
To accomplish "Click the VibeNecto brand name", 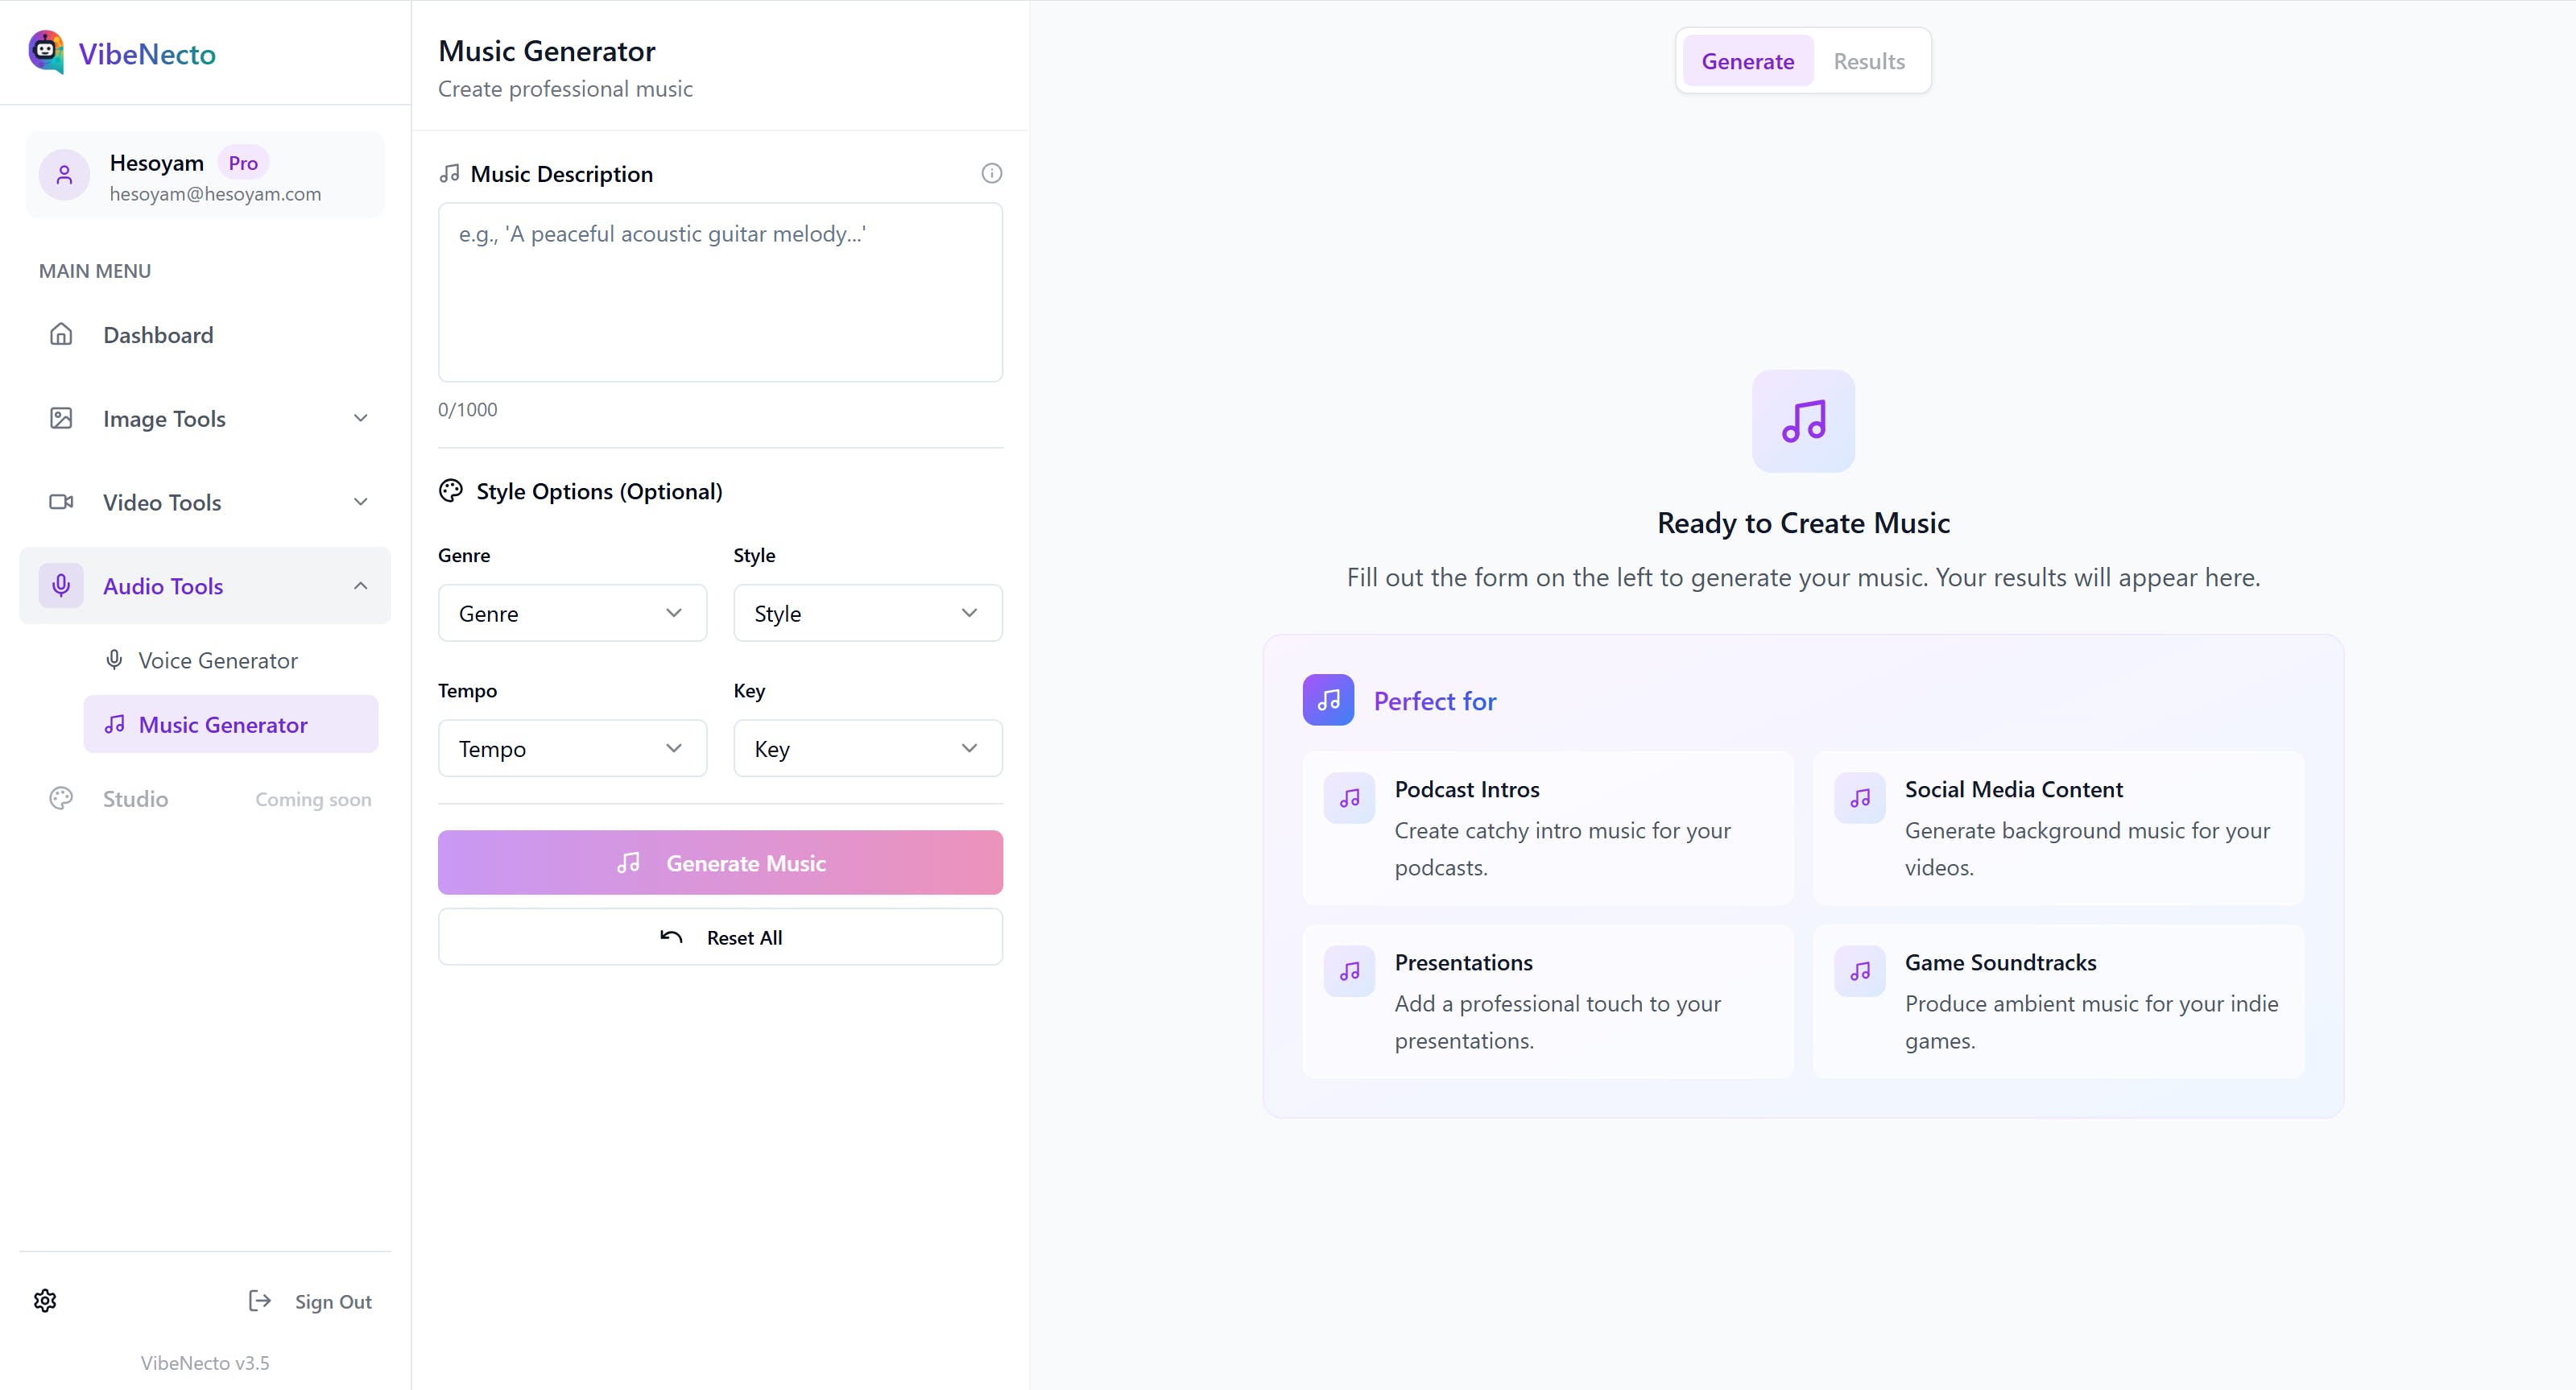I will (147, 54).
